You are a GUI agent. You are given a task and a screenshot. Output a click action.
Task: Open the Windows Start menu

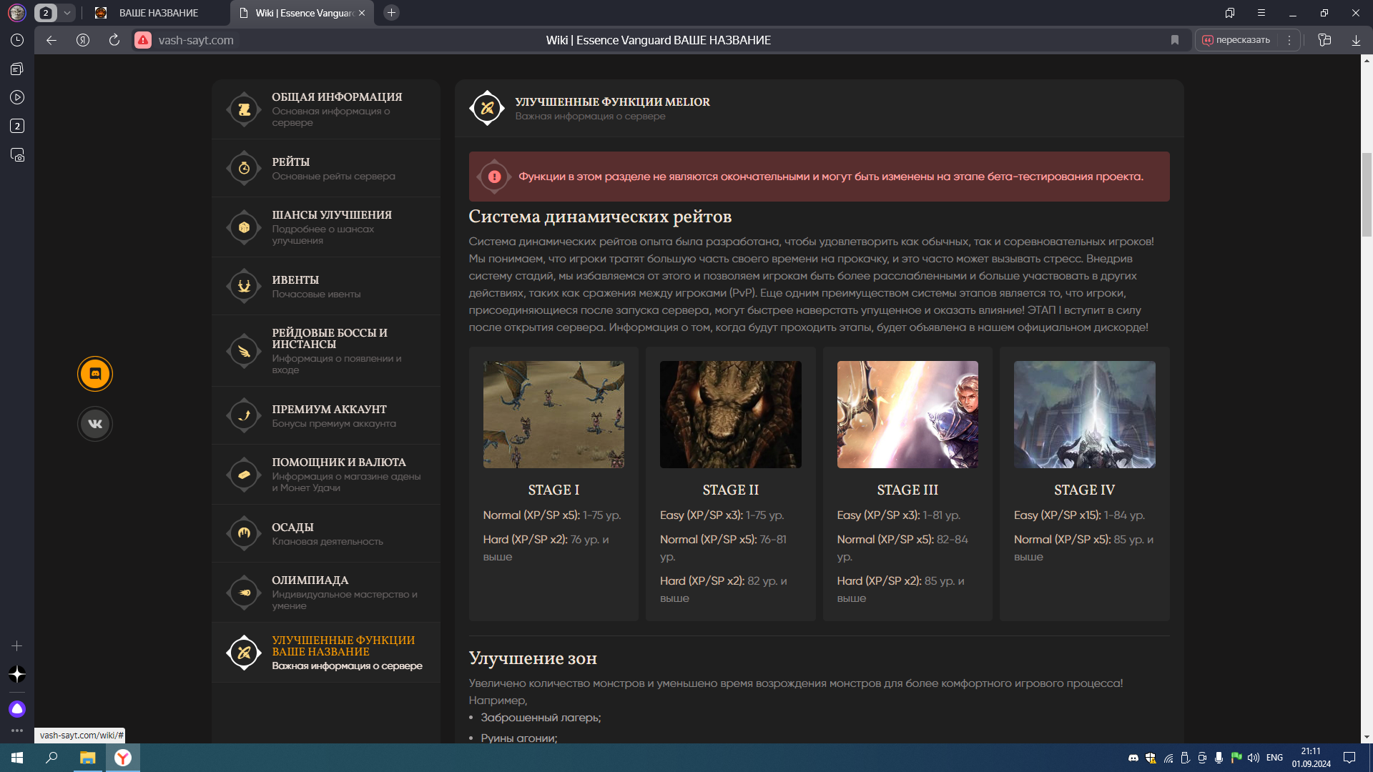tap(17, 758)
